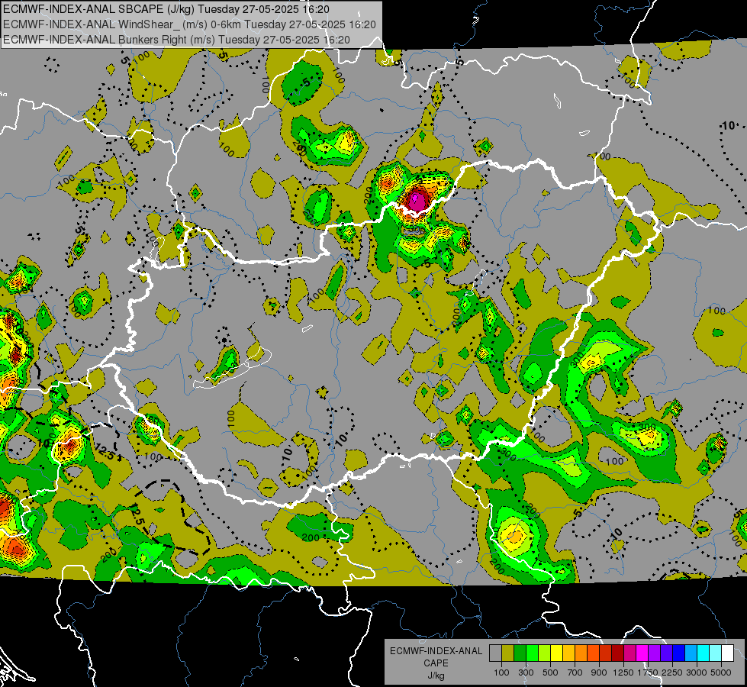The width and height of the screenshot is (747, 687).
Task: Select the bright green swatch after 300
Action: click(532, 653)
